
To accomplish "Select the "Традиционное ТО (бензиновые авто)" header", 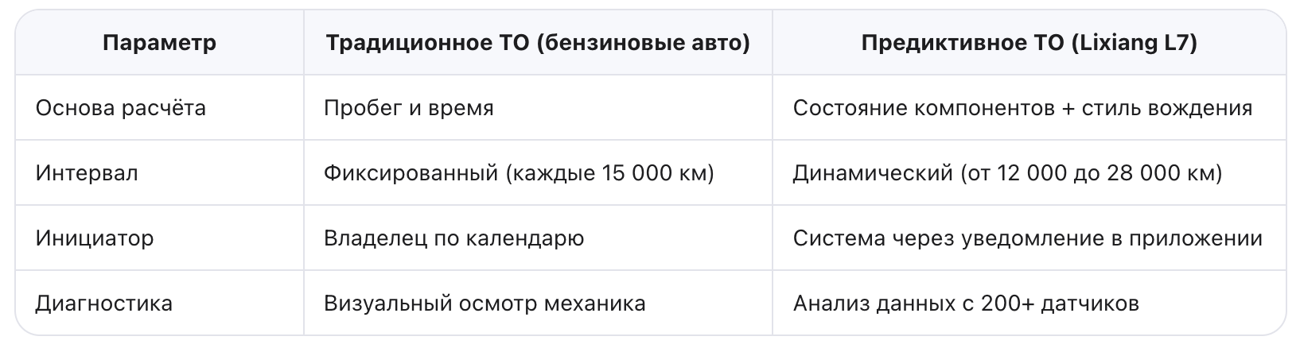I will pyautogui.click(x=537, y=43).
